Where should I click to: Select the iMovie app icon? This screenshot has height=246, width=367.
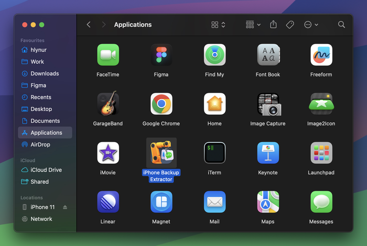108,153
